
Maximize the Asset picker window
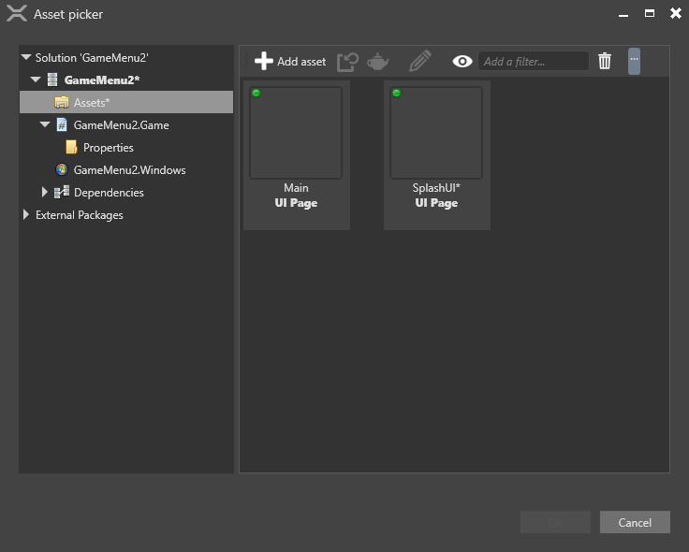[650, 14]
